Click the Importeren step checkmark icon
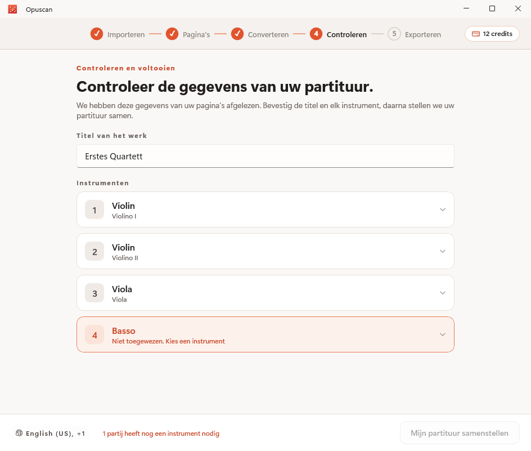Screen dimensions: 531x451 click(x=97, y=34)
